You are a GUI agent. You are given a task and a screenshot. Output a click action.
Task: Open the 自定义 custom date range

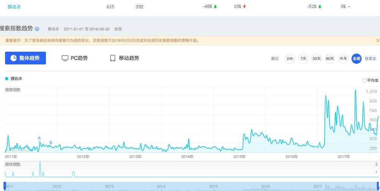coord(370,59)
